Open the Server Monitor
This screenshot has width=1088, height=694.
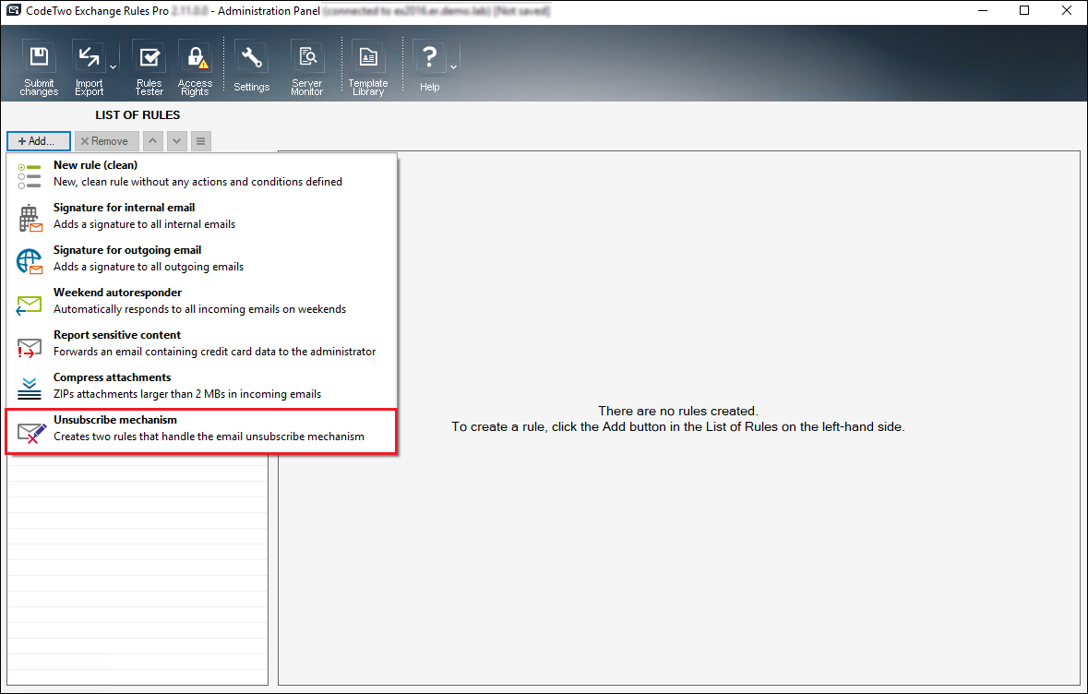pos(306,67)
